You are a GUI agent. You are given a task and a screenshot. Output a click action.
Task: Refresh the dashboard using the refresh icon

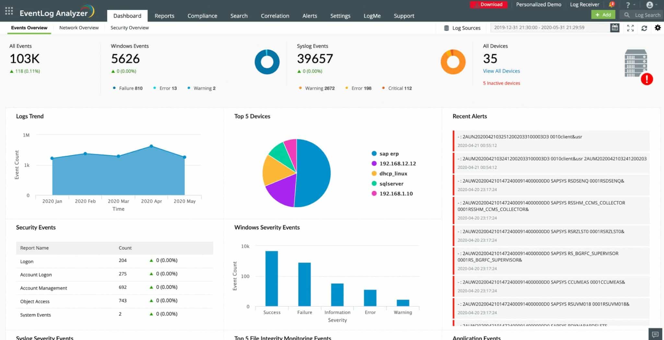click(645, 28)
